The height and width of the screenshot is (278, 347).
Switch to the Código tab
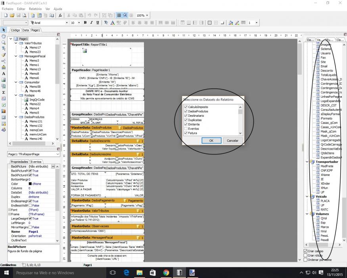15,30
